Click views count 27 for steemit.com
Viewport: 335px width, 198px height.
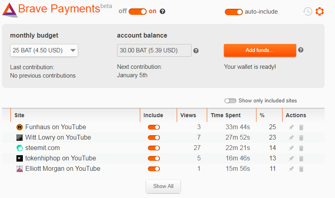(x=197, y=148)
